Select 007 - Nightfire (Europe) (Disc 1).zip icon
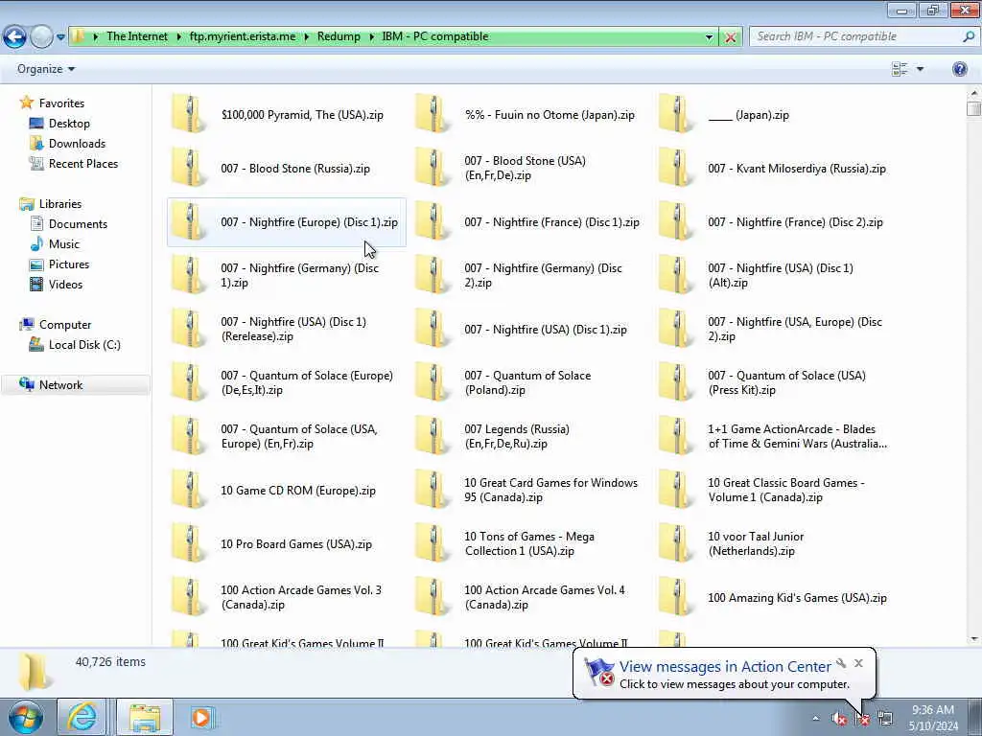Viewport: 982px width, 736px height. click(188, 221)
